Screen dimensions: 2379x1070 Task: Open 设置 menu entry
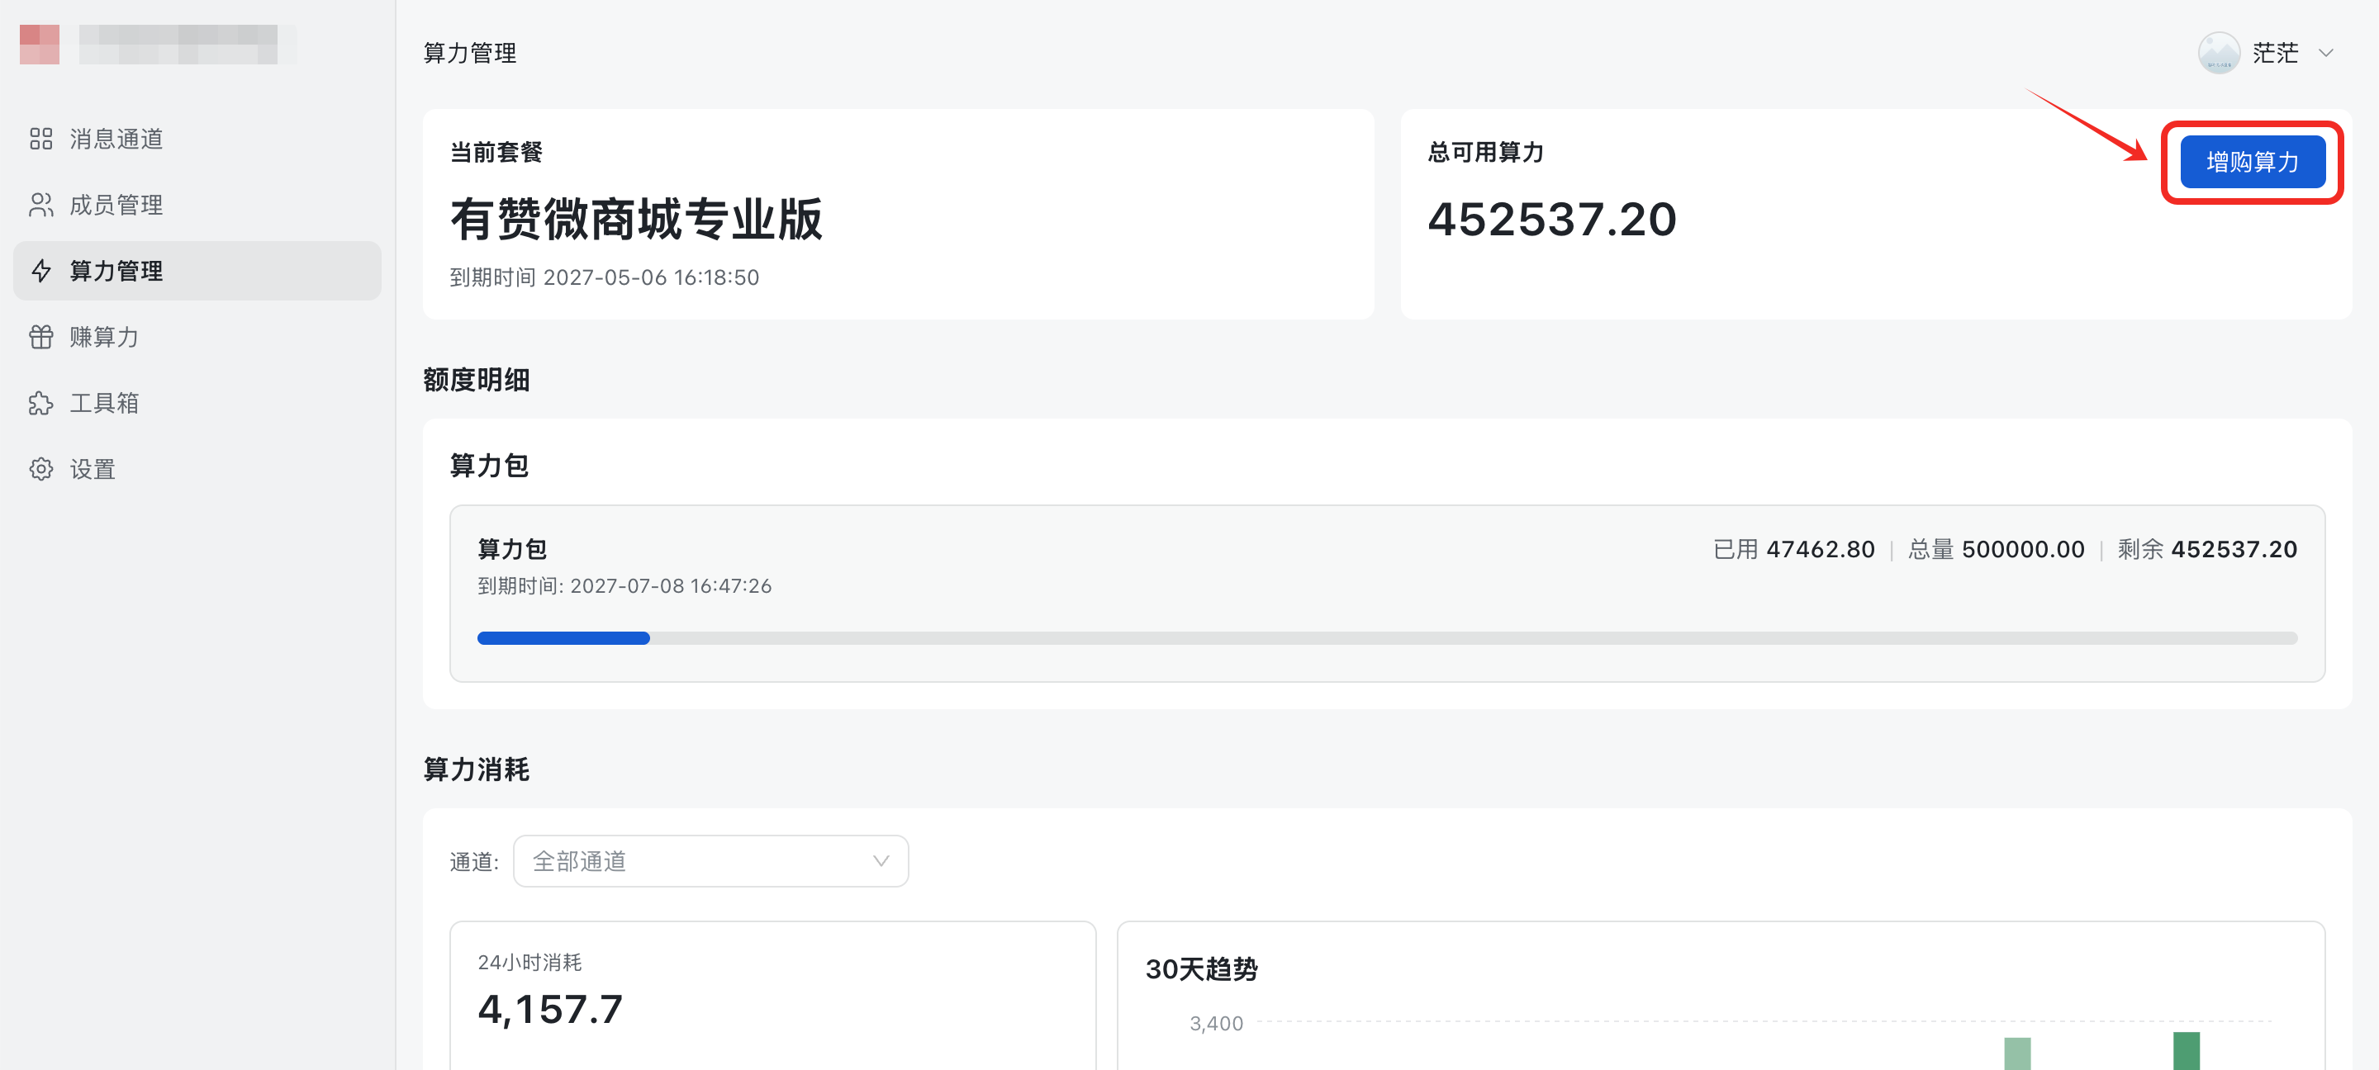197,469
